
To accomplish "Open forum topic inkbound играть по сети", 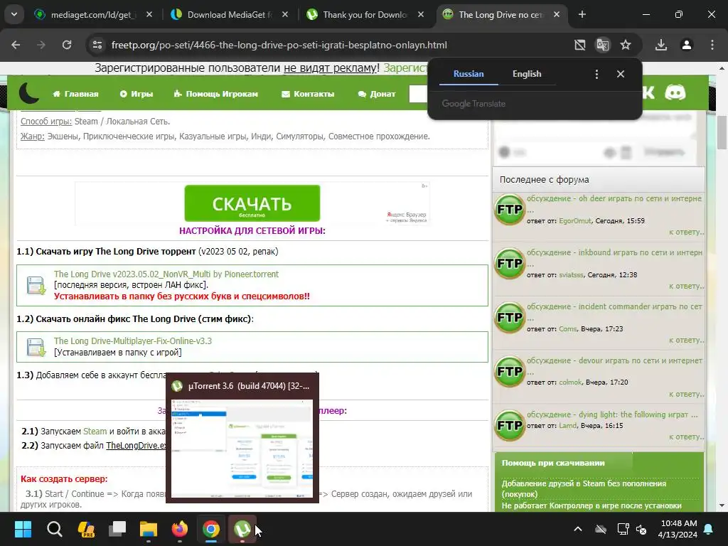I will click(x=614, y=252).
